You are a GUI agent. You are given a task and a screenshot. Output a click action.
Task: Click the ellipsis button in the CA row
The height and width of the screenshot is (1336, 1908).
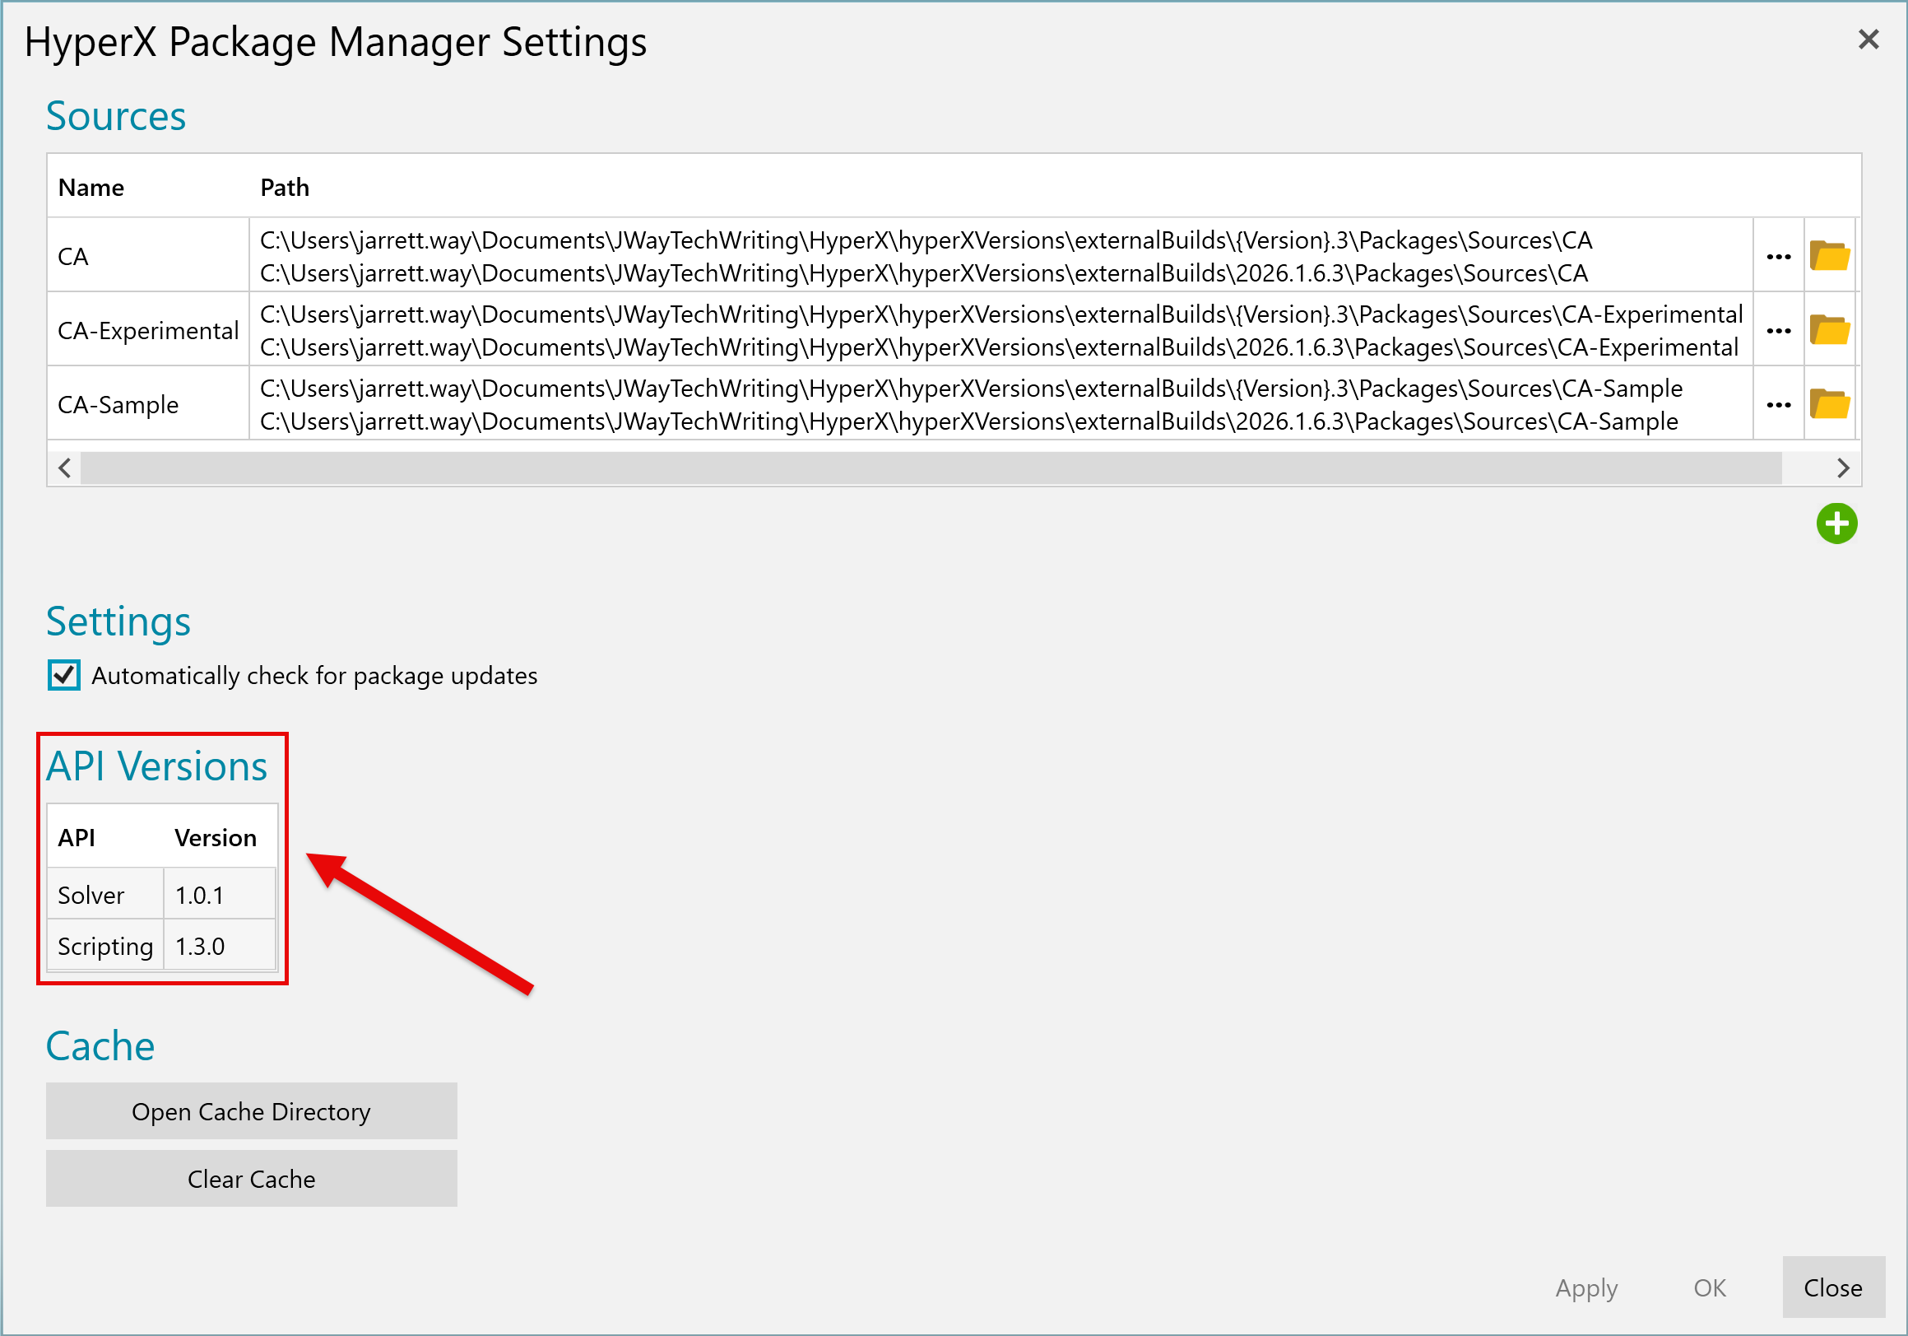pyautogui.click(x=1778, y=256)
